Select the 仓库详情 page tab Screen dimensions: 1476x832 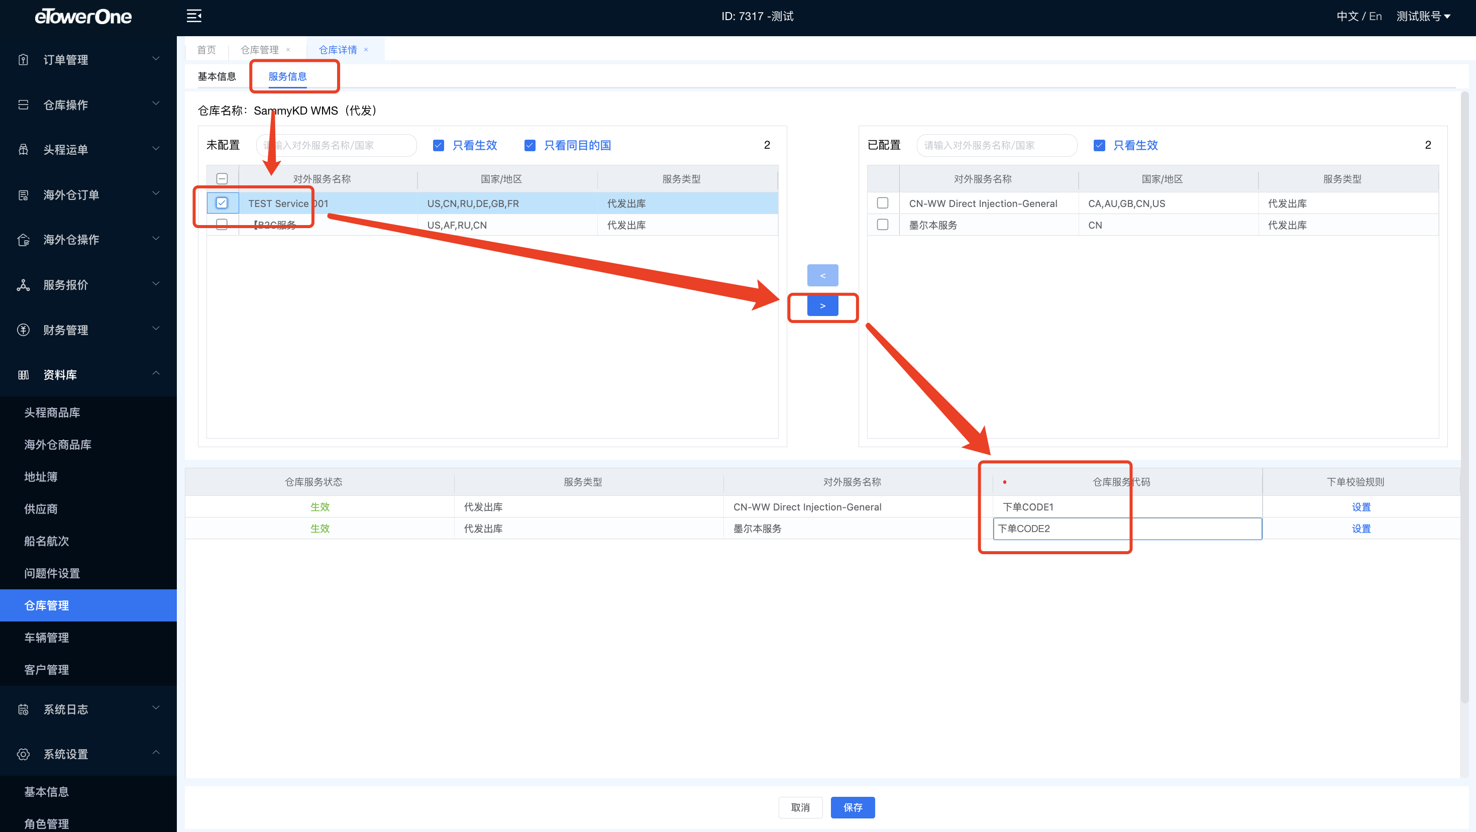click(338, 50)
